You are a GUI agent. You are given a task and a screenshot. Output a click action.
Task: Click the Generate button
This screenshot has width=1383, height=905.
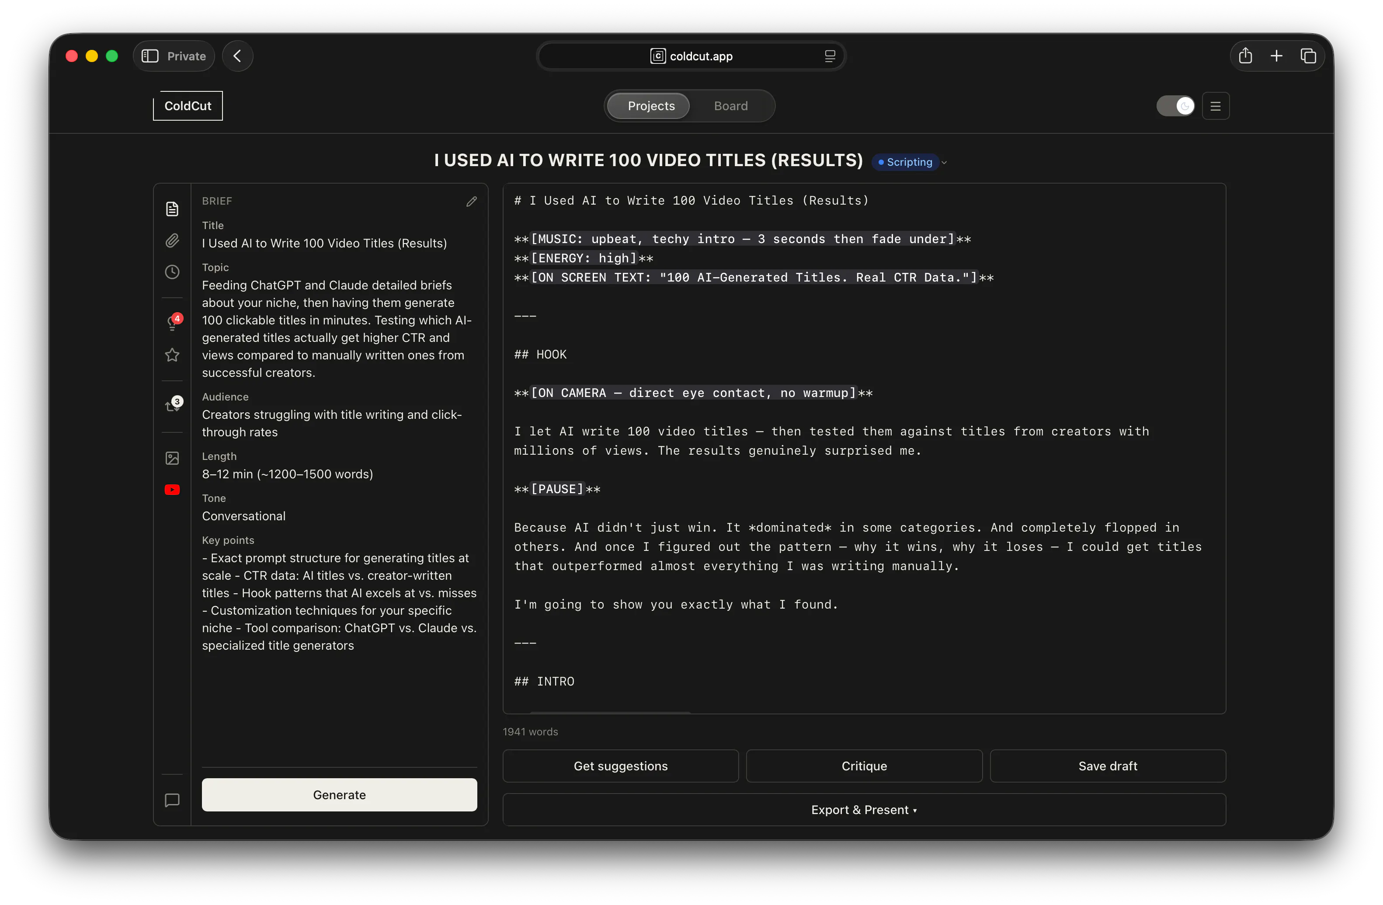(x=339, y=794)
